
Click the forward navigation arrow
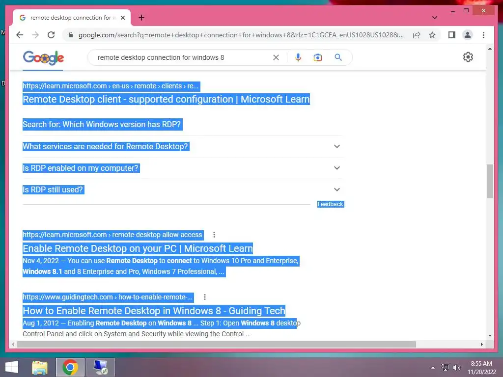point(35,35)
